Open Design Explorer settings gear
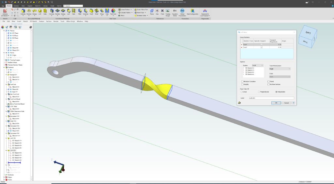Image resolution: width=334 pixels, height=184 pixels. [31, 27]
